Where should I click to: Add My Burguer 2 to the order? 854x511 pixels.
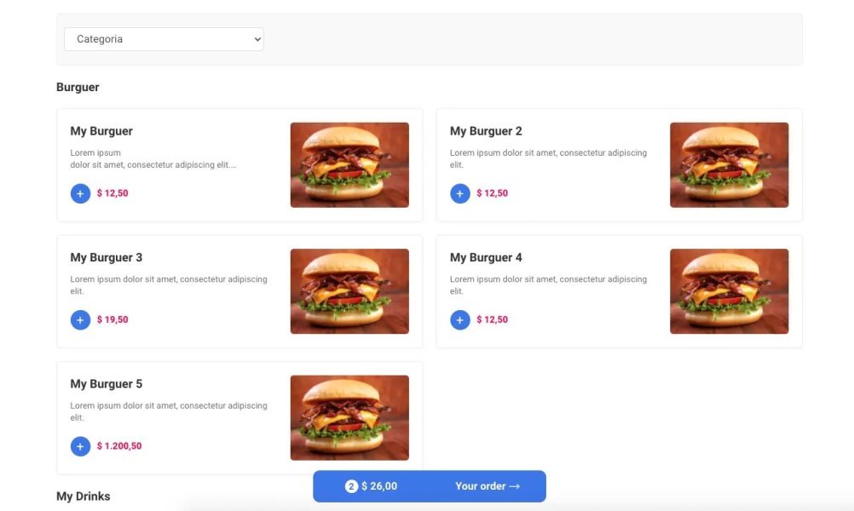click(x=459, y=193)
